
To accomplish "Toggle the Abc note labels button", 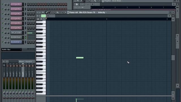I will tap(44, 19).
